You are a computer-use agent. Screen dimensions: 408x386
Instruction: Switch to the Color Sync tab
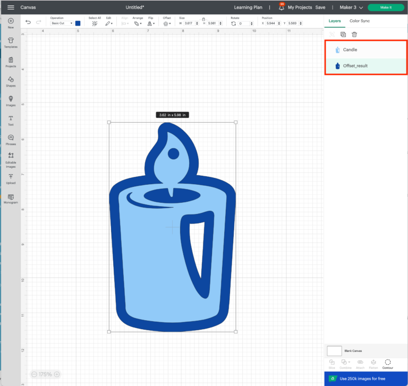coord(360,21)
